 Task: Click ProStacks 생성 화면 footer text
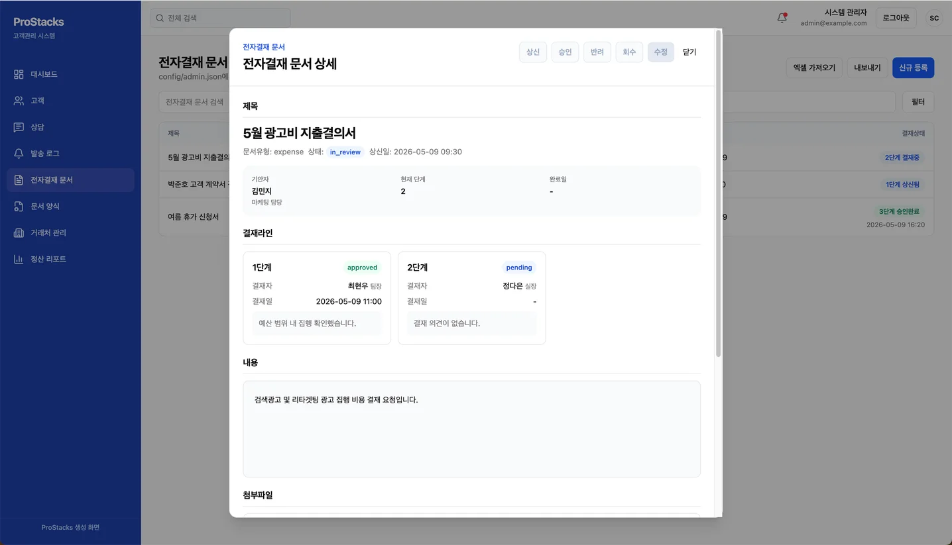70,528
